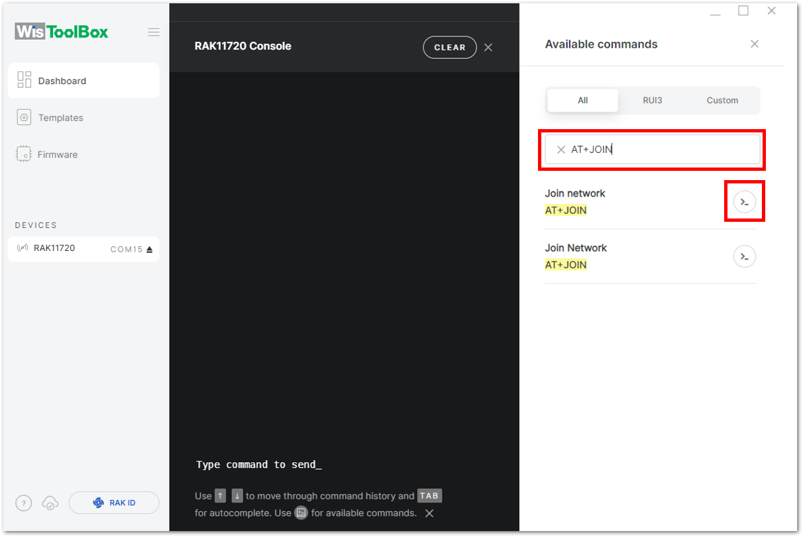Screen dimensions: 803x537
Task: Run the second 'Join Network' command
Action: pos(745,256)
